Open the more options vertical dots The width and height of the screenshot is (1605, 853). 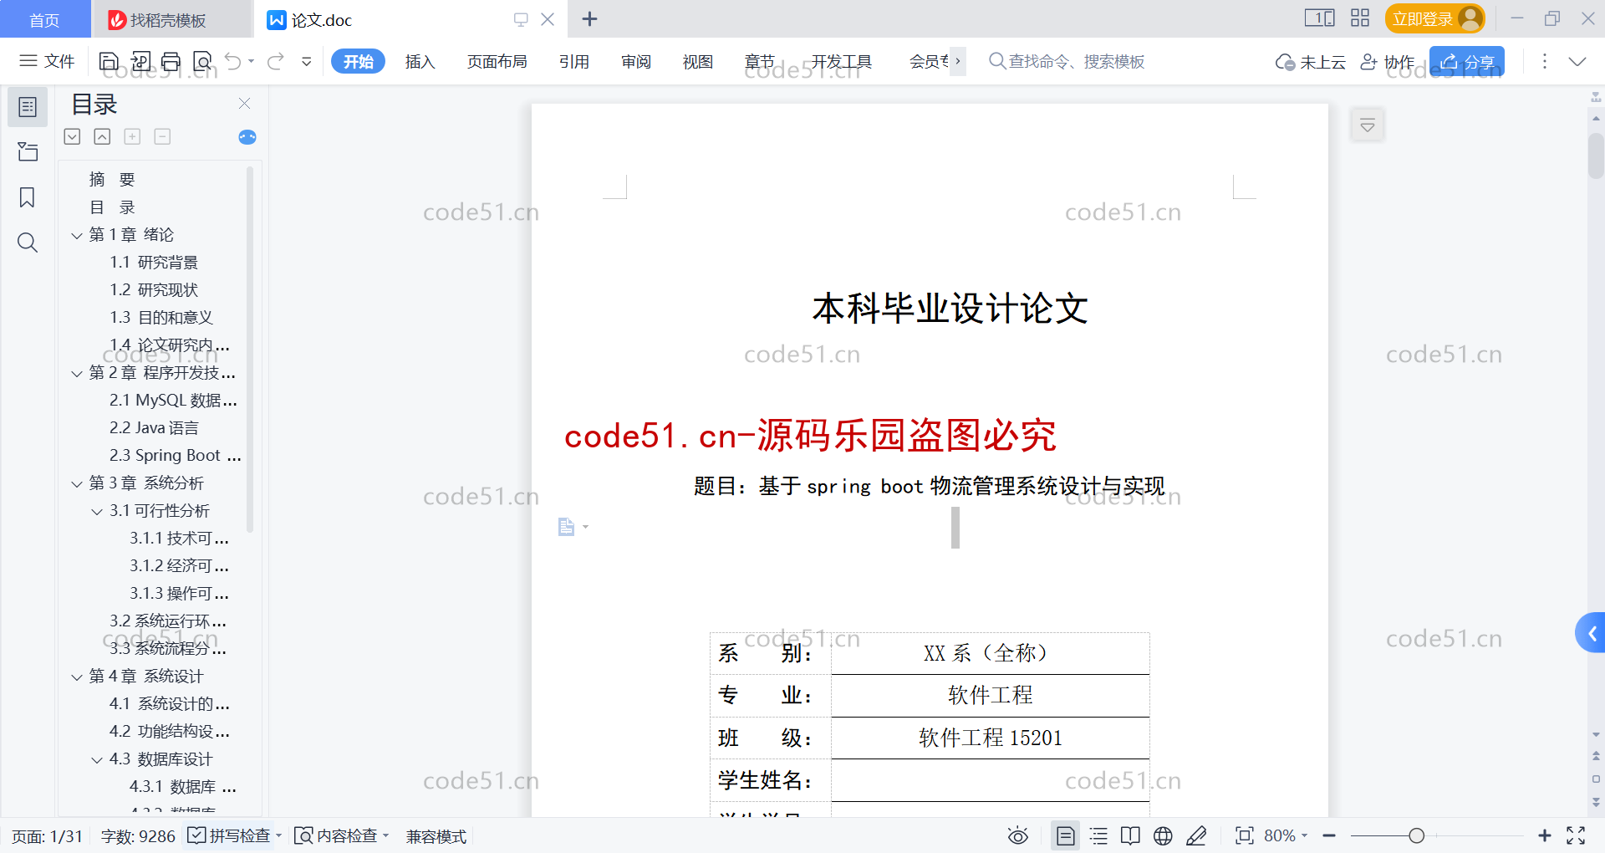pyautogui.click(x=1545, y=61)
